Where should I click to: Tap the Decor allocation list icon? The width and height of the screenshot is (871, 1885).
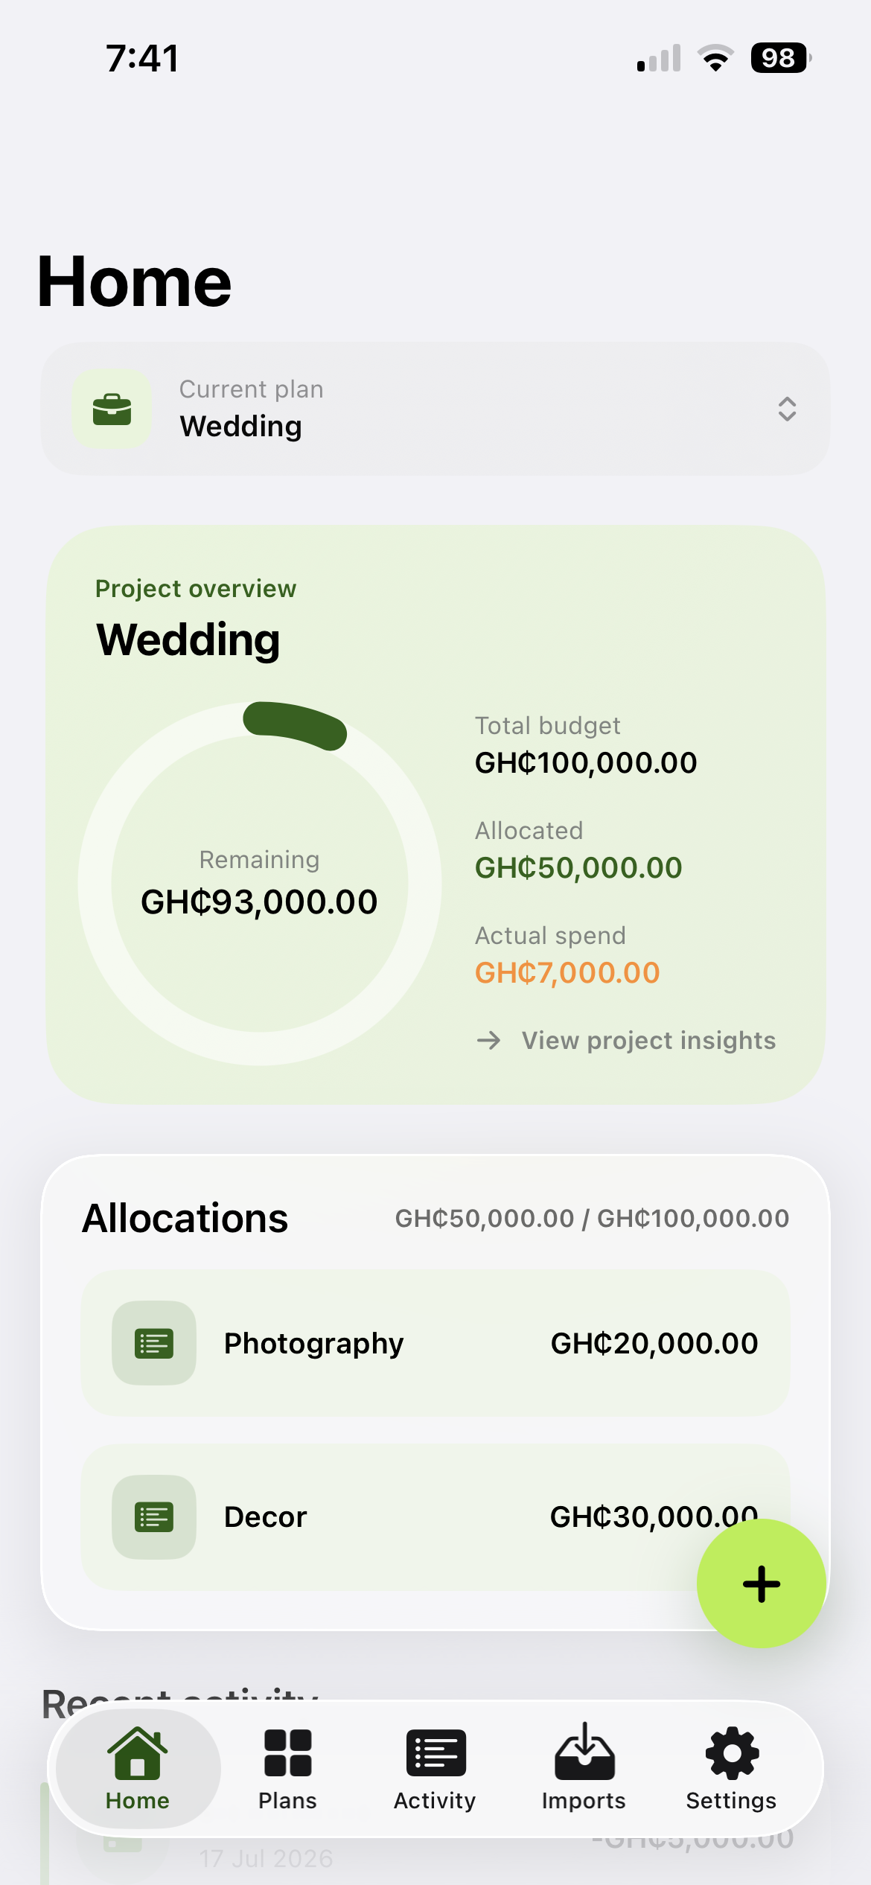pos(154,1516)
